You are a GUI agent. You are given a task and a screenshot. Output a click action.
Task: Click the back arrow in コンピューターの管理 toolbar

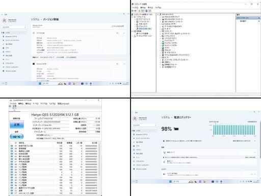pos(133,11)
